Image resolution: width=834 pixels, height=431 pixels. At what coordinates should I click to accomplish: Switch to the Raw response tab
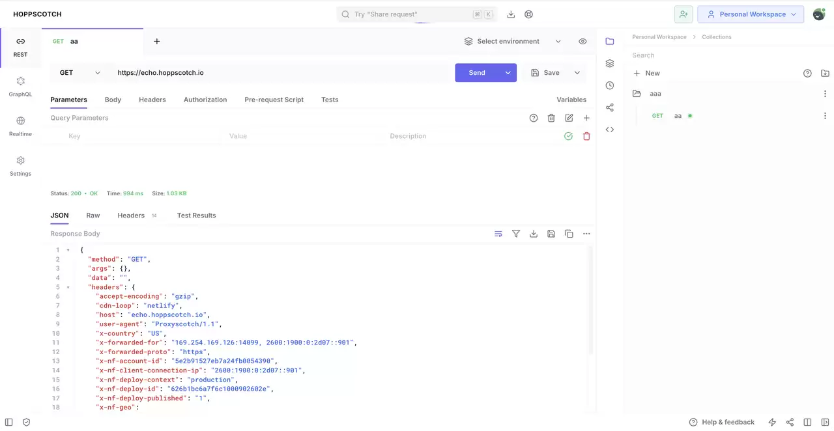tap(93, 215)
